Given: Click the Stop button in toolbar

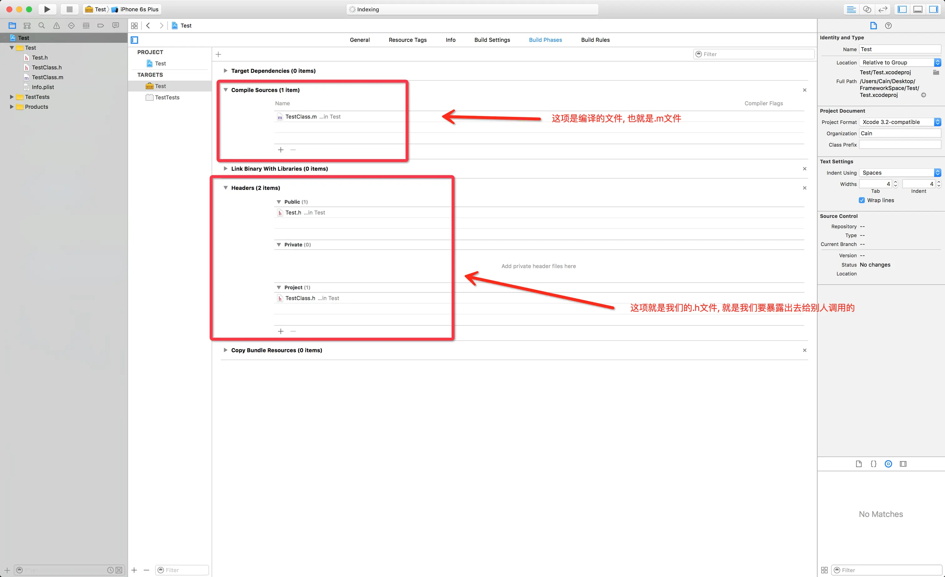Looking at the screenshot, I should pyautogui.click(x=69, y=9).
